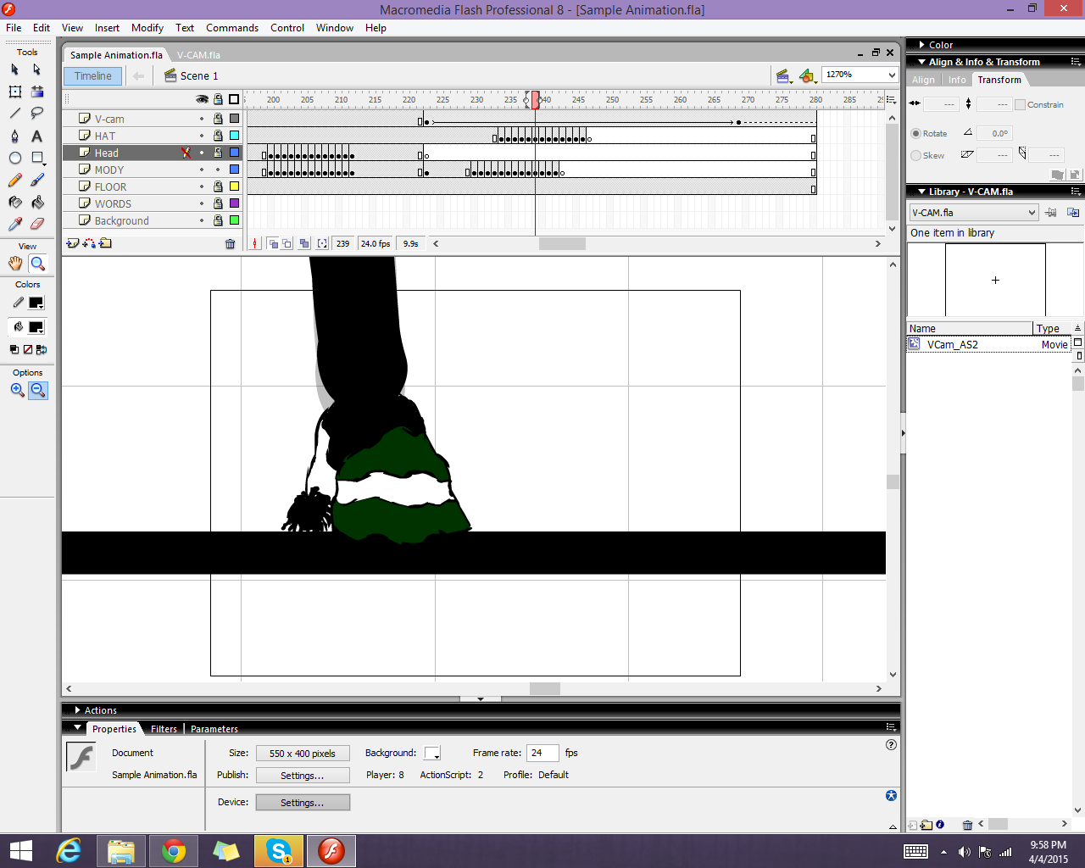This screenshot has width=1085, height=868.
Task: Lock the MODY layer
Action: 217,170
